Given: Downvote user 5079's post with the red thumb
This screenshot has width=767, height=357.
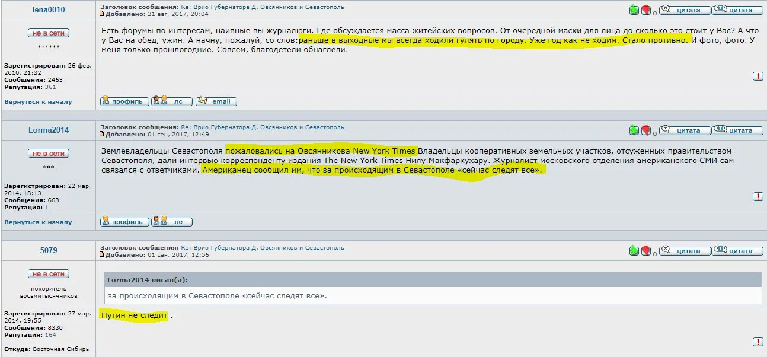Looking at the screenshot, I should click(x=646, y=251).
